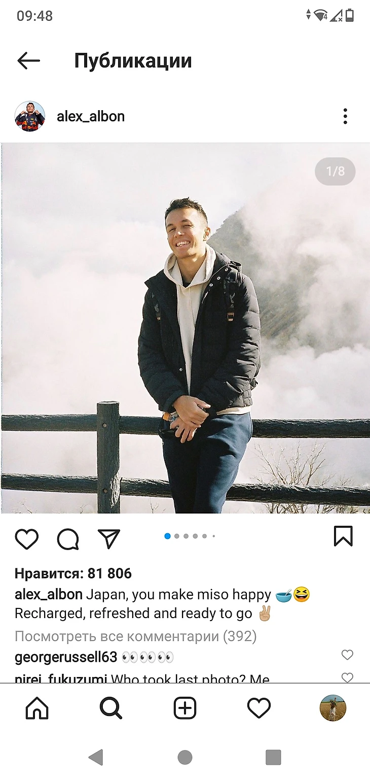This screenshot has height=782, width=370.
Task: View all 392 comments
Action: [x=136, y=636]
